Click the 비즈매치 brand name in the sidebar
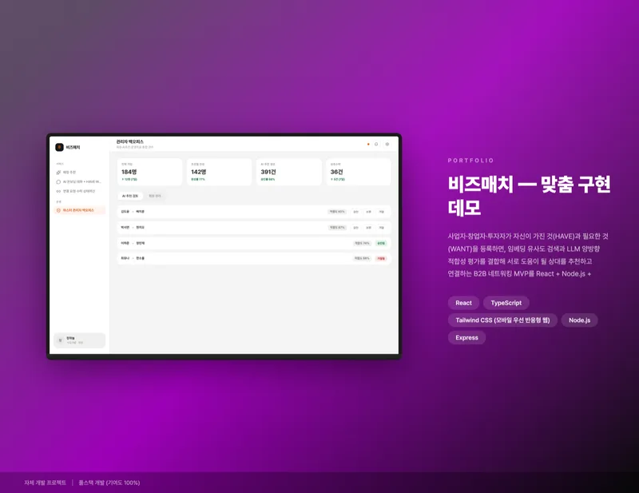 pyautogui.click(x=73, y=147)
